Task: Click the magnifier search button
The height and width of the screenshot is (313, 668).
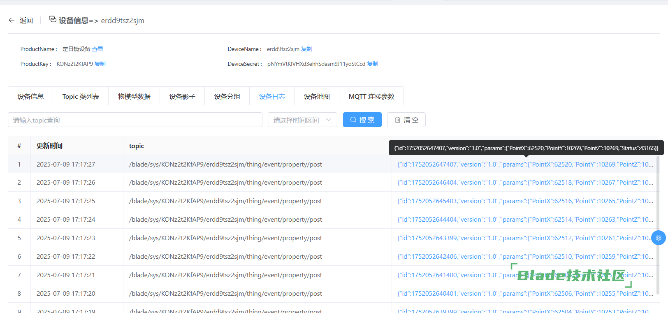Action: (362, 120)
